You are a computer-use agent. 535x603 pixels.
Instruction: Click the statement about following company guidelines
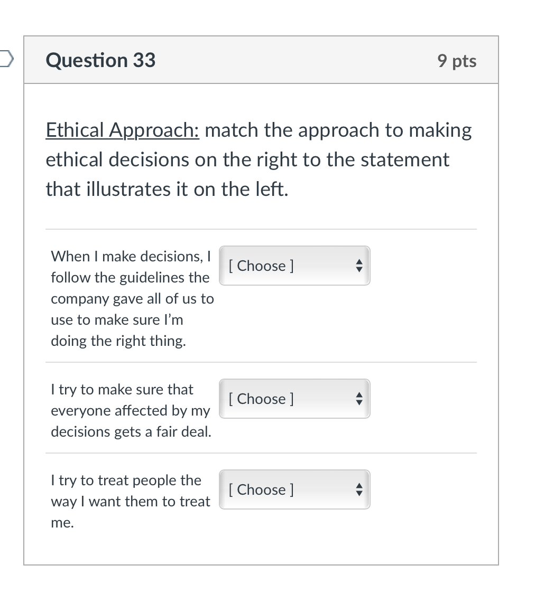pos(132,298)
